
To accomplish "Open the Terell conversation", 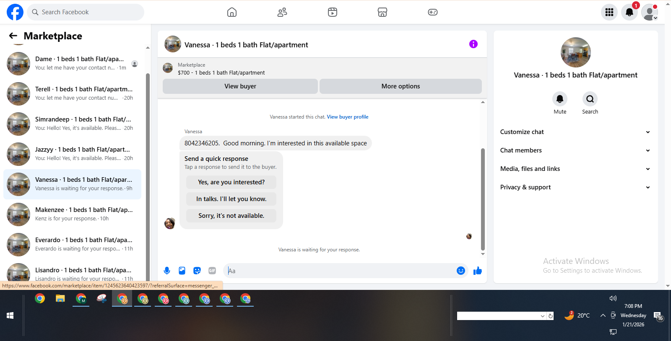I will (72, 94).
